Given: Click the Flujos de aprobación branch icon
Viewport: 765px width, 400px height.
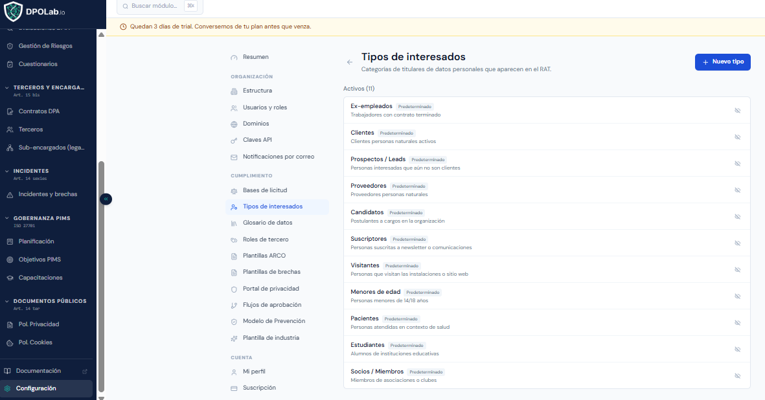Looking at the screenshot, I should [234, 306].
